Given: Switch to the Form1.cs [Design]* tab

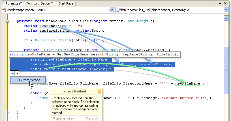Looking at the screenshot, I should click(40, 3).
